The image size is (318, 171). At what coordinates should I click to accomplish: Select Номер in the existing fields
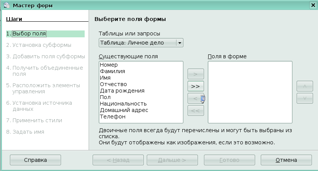point(109,65)
